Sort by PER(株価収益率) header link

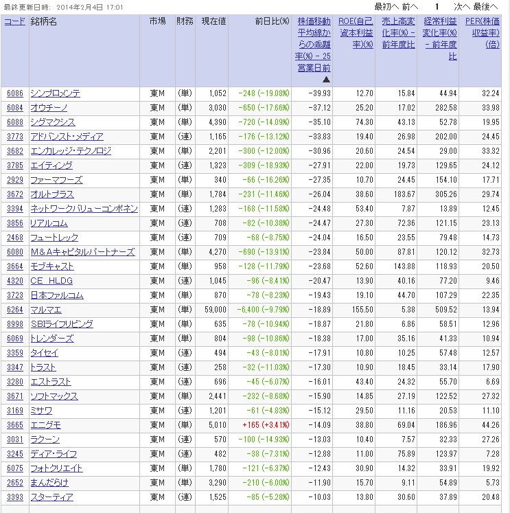483,33
